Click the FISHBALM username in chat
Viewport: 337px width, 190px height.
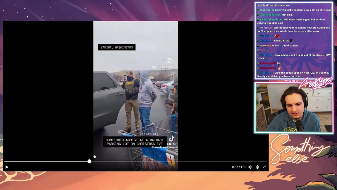tap(266, 28)
